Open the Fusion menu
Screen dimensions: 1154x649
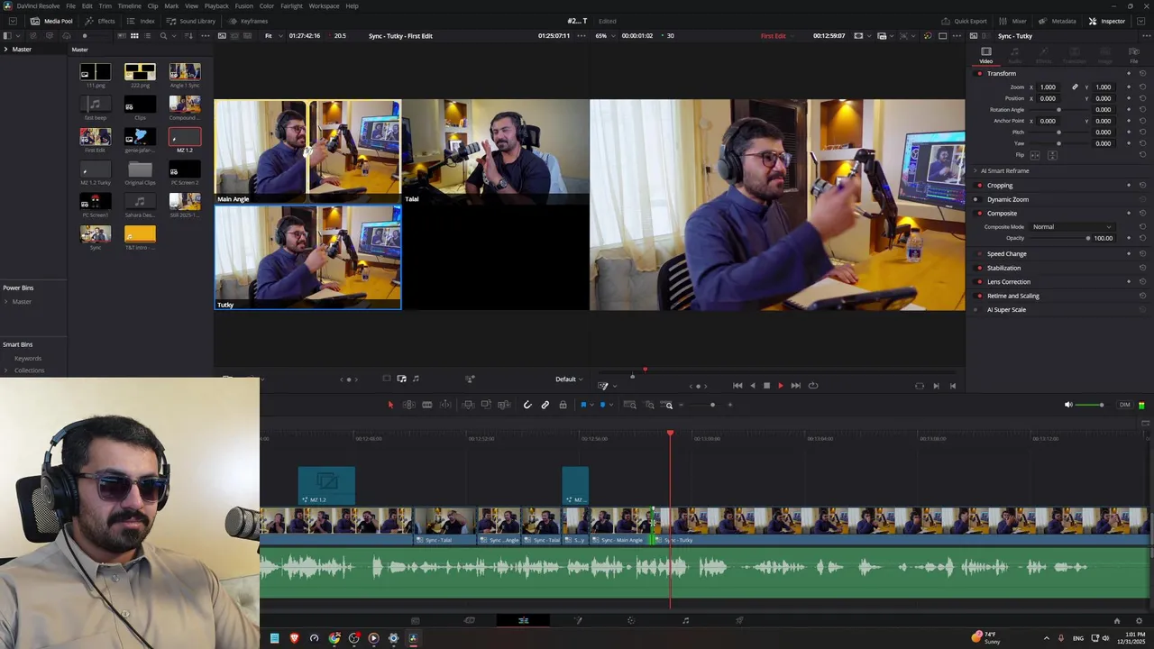(243, 6)
